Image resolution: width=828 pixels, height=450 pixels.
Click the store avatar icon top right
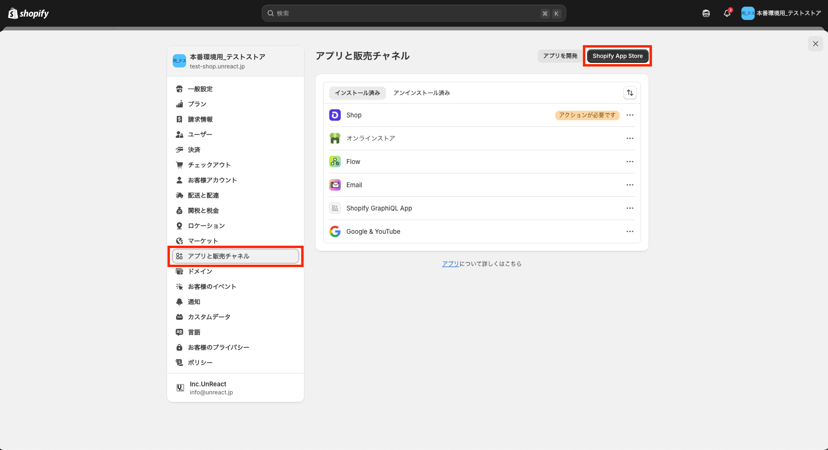coord(748,13)
